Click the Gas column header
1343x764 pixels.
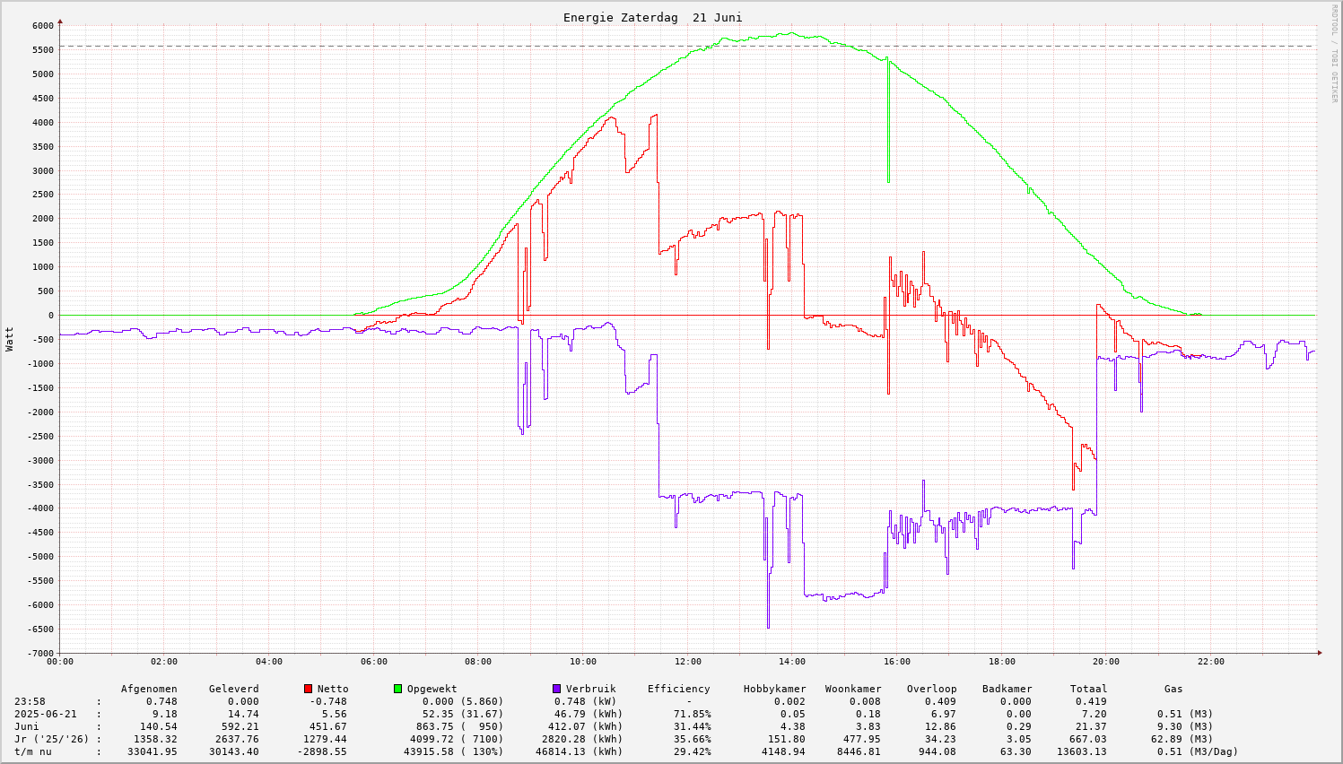pyautogui.click(x=1173, y=689)
